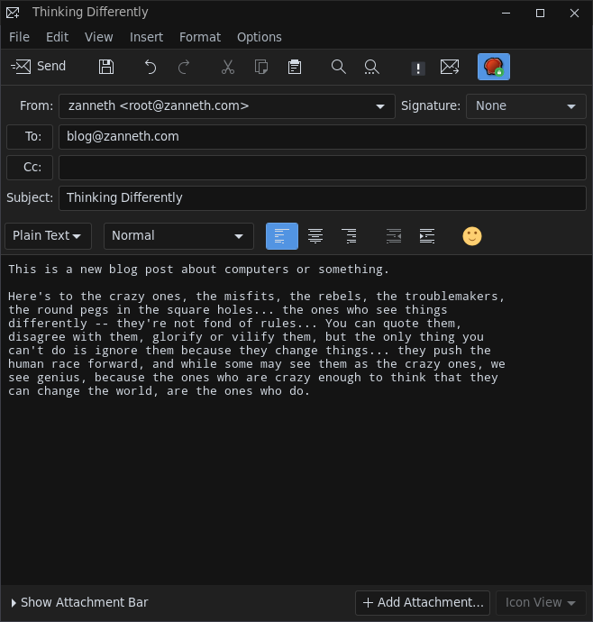Undo the last edit
The image size is (593, 622).
point(150,67)
